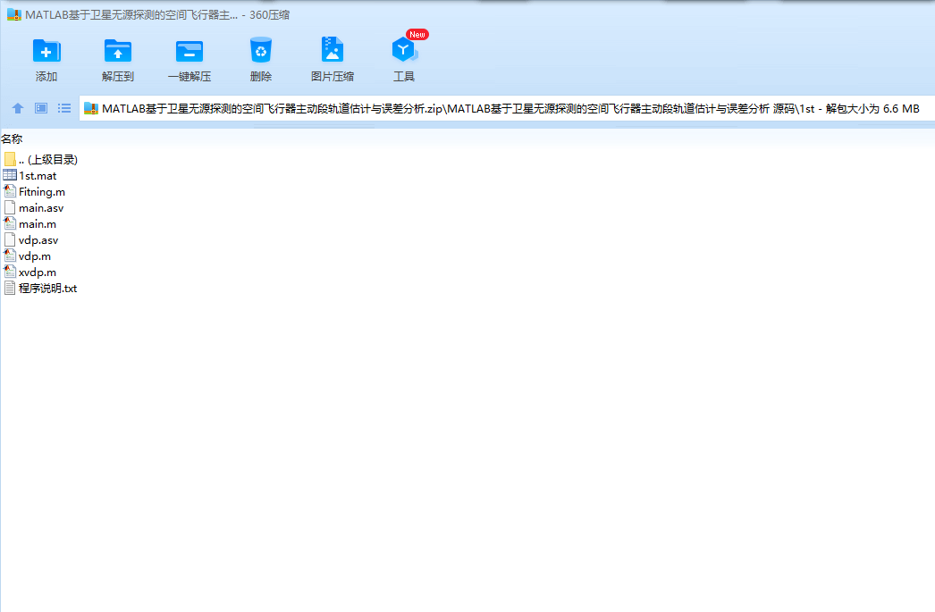Click the vdp.m MATLAB file icon
The width and height of the screenshot is (935, 612).
pos(10,255)
